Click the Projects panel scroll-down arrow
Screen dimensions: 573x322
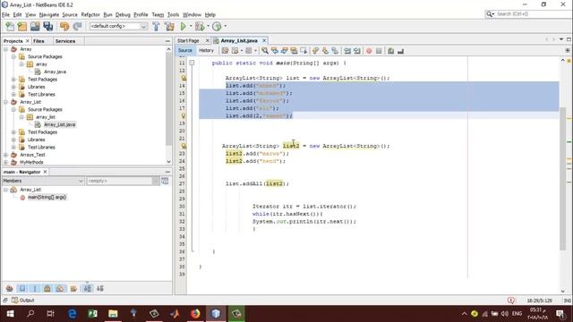pyautogui.click(x=168, y=162)
